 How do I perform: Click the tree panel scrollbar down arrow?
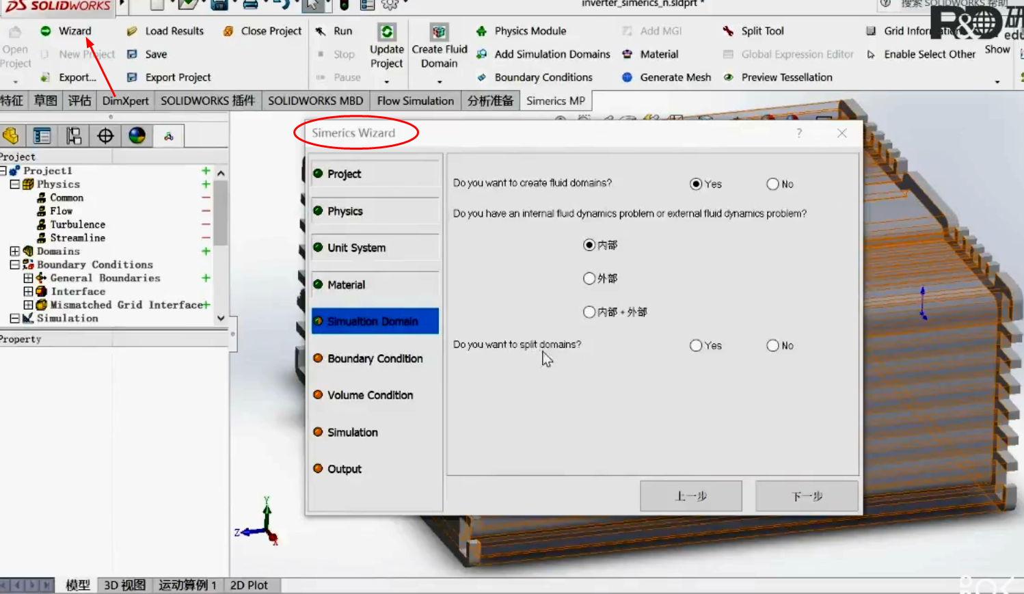click(x=220, y=317)
